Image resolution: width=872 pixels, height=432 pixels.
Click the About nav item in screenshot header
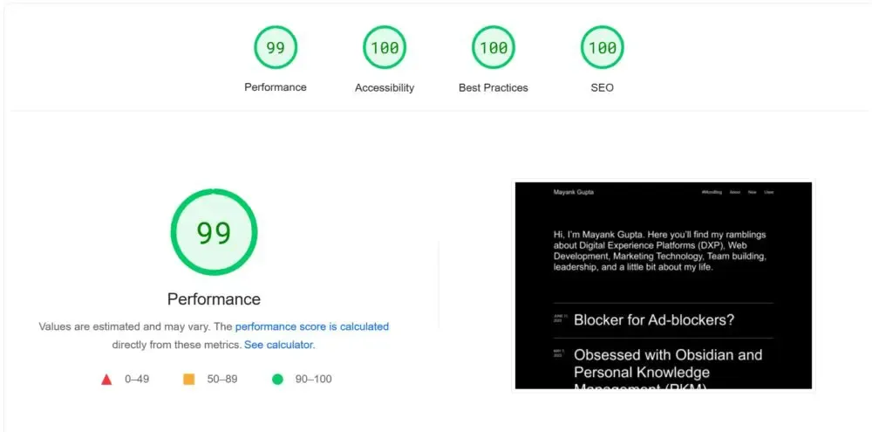click(734, 192)
